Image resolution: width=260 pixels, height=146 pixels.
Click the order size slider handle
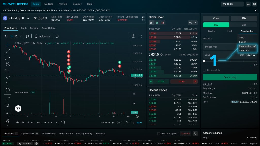pos(204,61)
